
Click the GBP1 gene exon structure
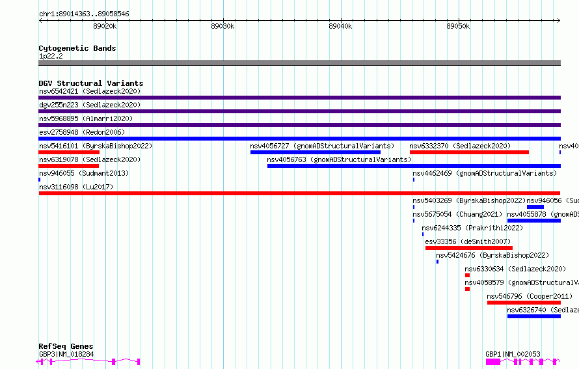pyautogui.click(x=523, y=362)
